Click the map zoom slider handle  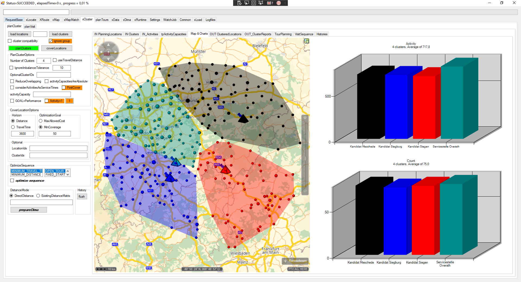click(305, 158)
